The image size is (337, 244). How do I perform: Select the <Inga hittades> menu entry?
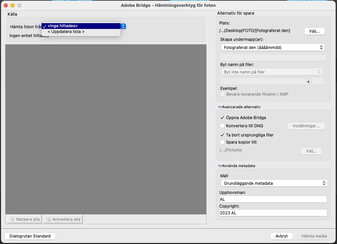pos(81,26)
